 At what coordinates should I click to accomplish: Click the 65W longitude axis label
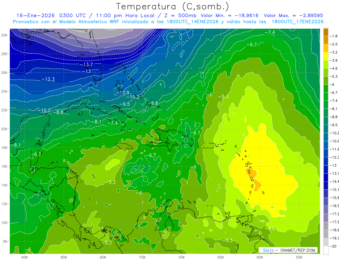click(221, 258)
